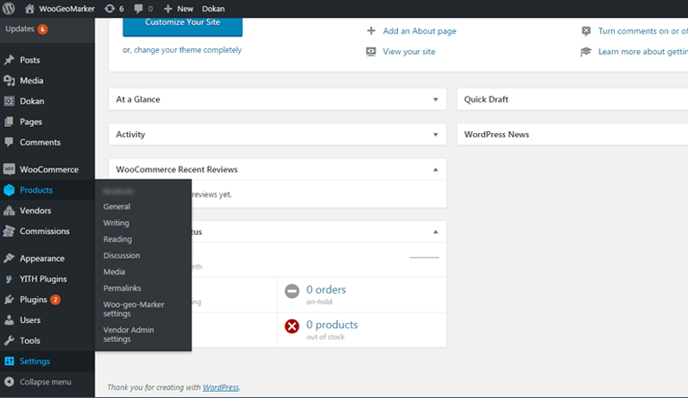Screen dimensions: 688x398
Task: Click the Products box icon
Action: (x=9, y=190)
